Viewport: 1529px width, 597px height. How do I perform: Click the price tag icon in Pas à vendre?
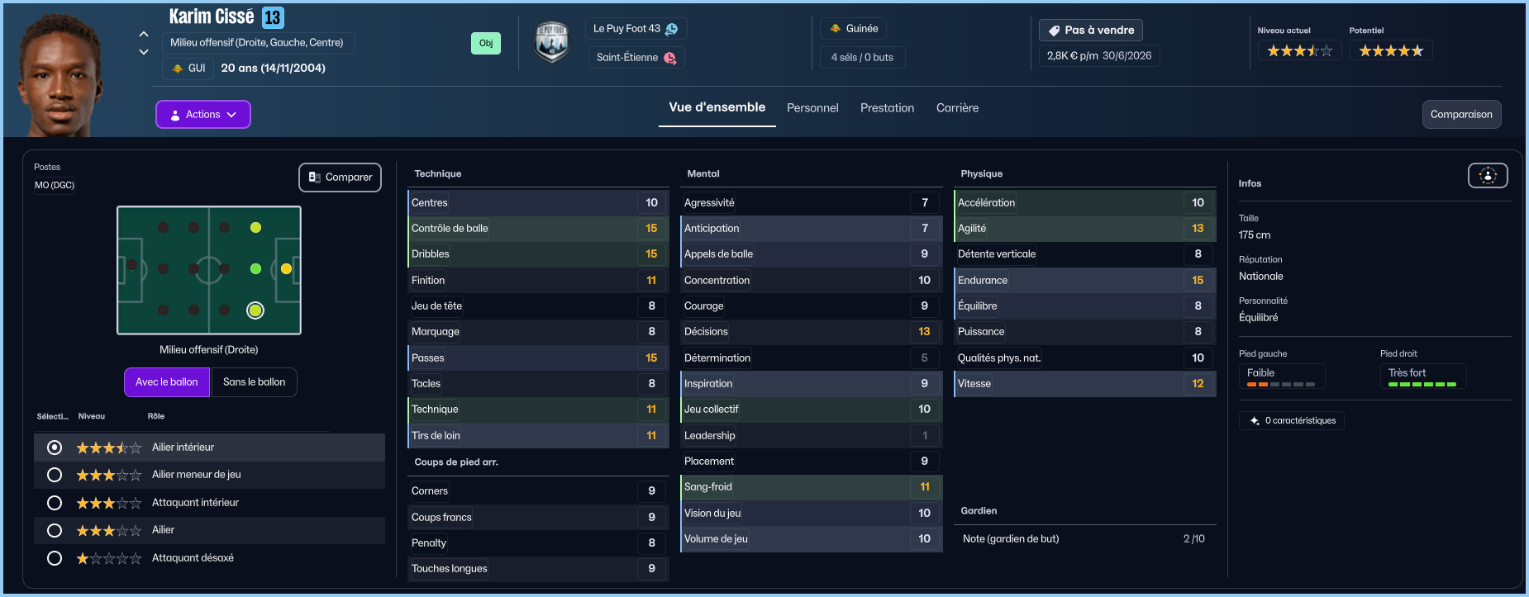(x=1054, y=31)
